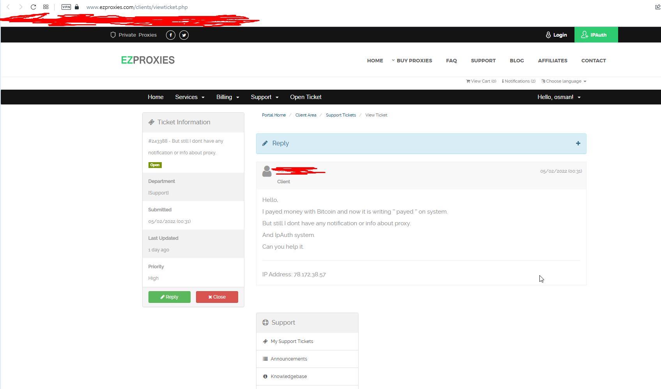Click the Reply panel header text
Image resolution: width=661 pixels, height=389 pixels.
281,143
